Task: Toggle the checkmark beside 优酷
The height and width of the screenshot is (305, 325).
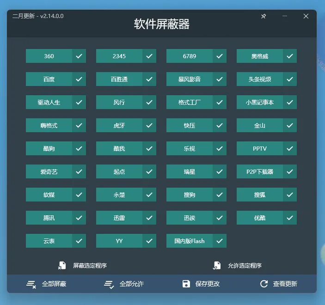Action: click(x=290, y=218)
